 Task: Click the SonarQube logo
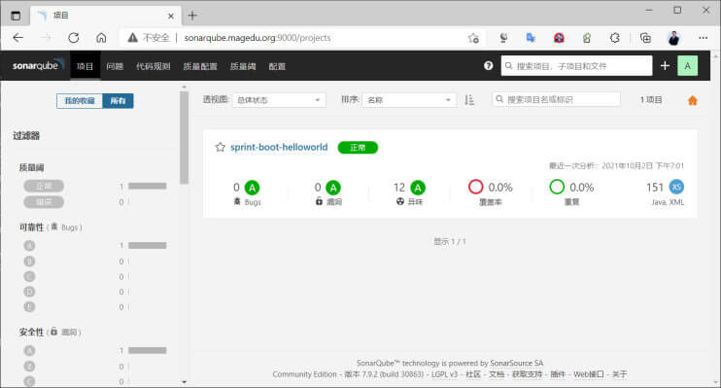[38, 65]
